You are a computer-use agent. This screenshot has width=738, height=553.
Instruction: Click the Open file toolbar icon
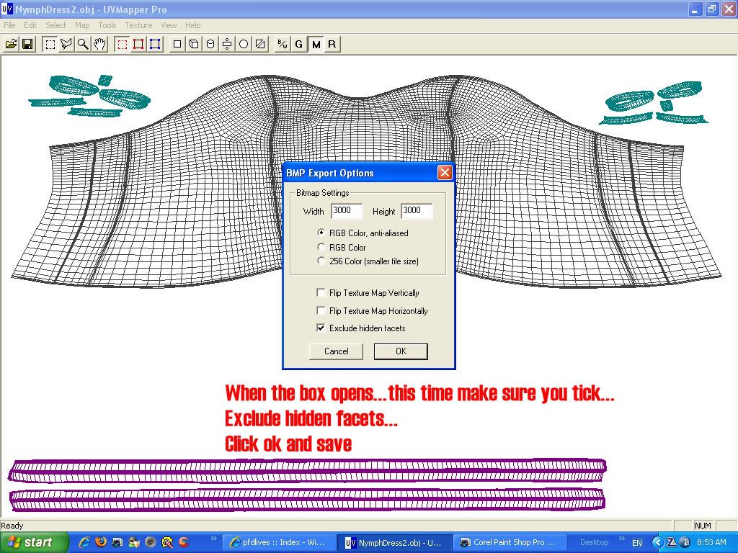point(11,44)
